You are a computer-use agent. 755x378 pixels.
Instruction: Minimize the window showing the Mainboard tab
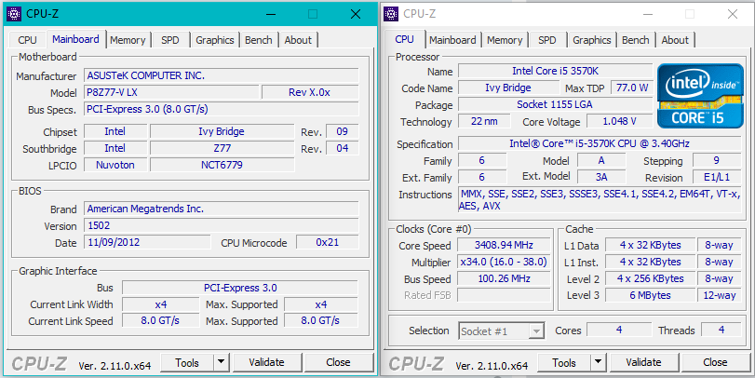click(x=269, y=14)
